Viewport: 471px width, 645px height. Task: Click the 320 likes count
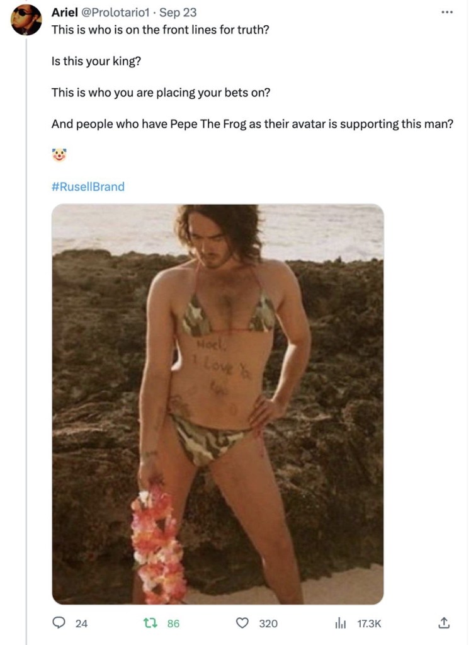pos(268,624)
